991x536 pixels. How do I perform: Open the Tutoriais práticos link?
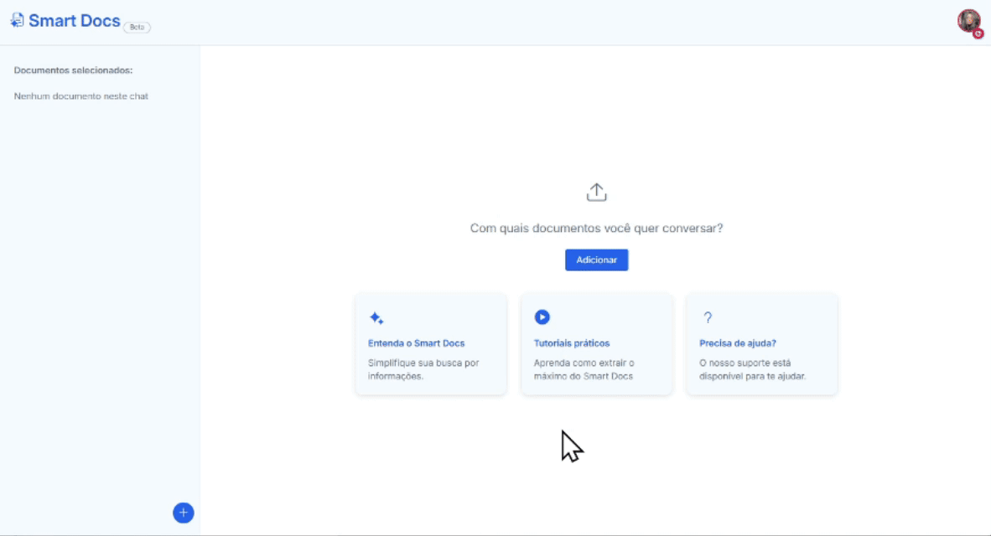pyautogui.click(x=572, y=343)
